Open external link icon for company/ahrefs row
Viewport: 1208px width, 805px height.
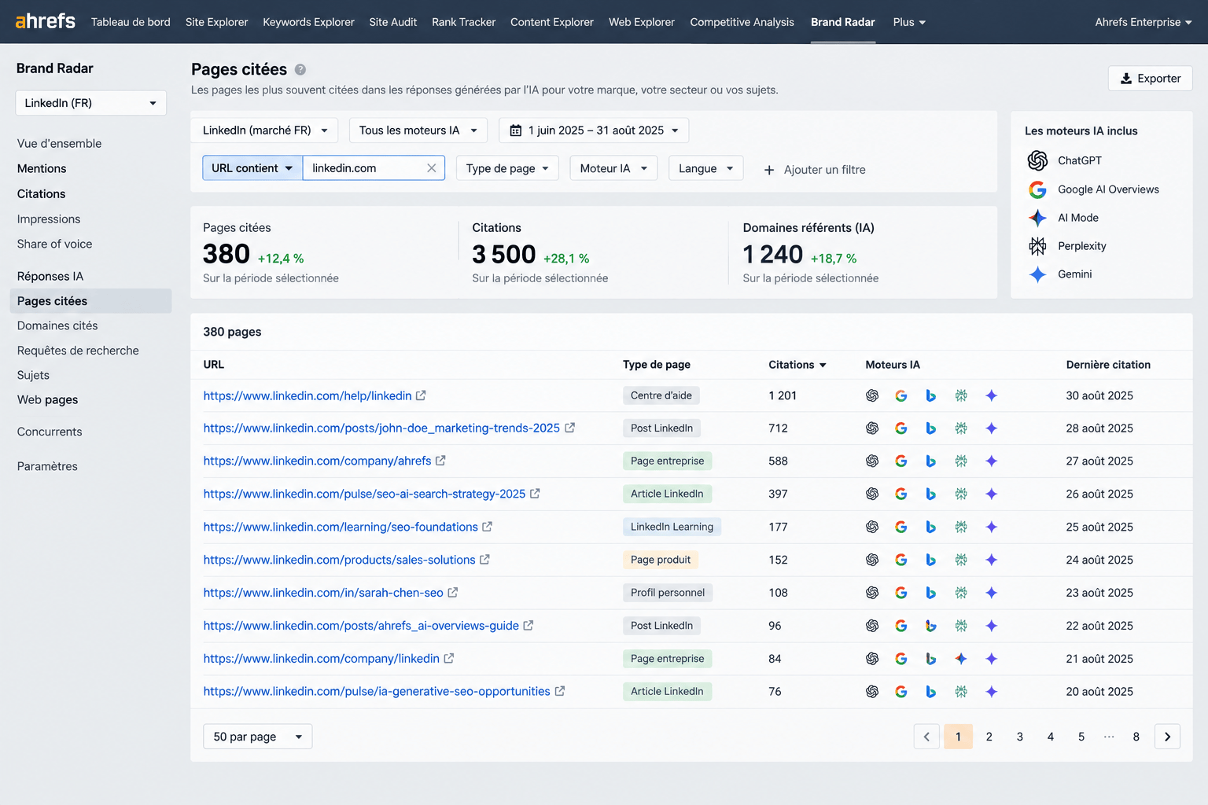coord(440,461)
